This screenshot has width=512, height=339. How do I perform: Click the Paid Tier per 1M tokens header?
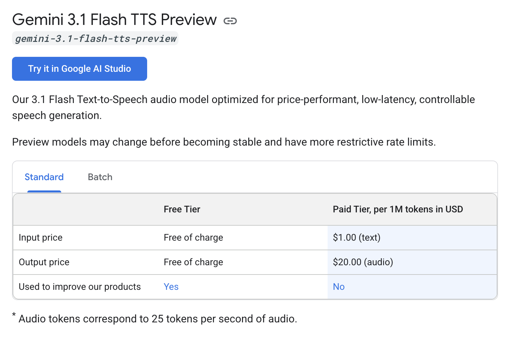pyautogui.click(x=398, y=209)
